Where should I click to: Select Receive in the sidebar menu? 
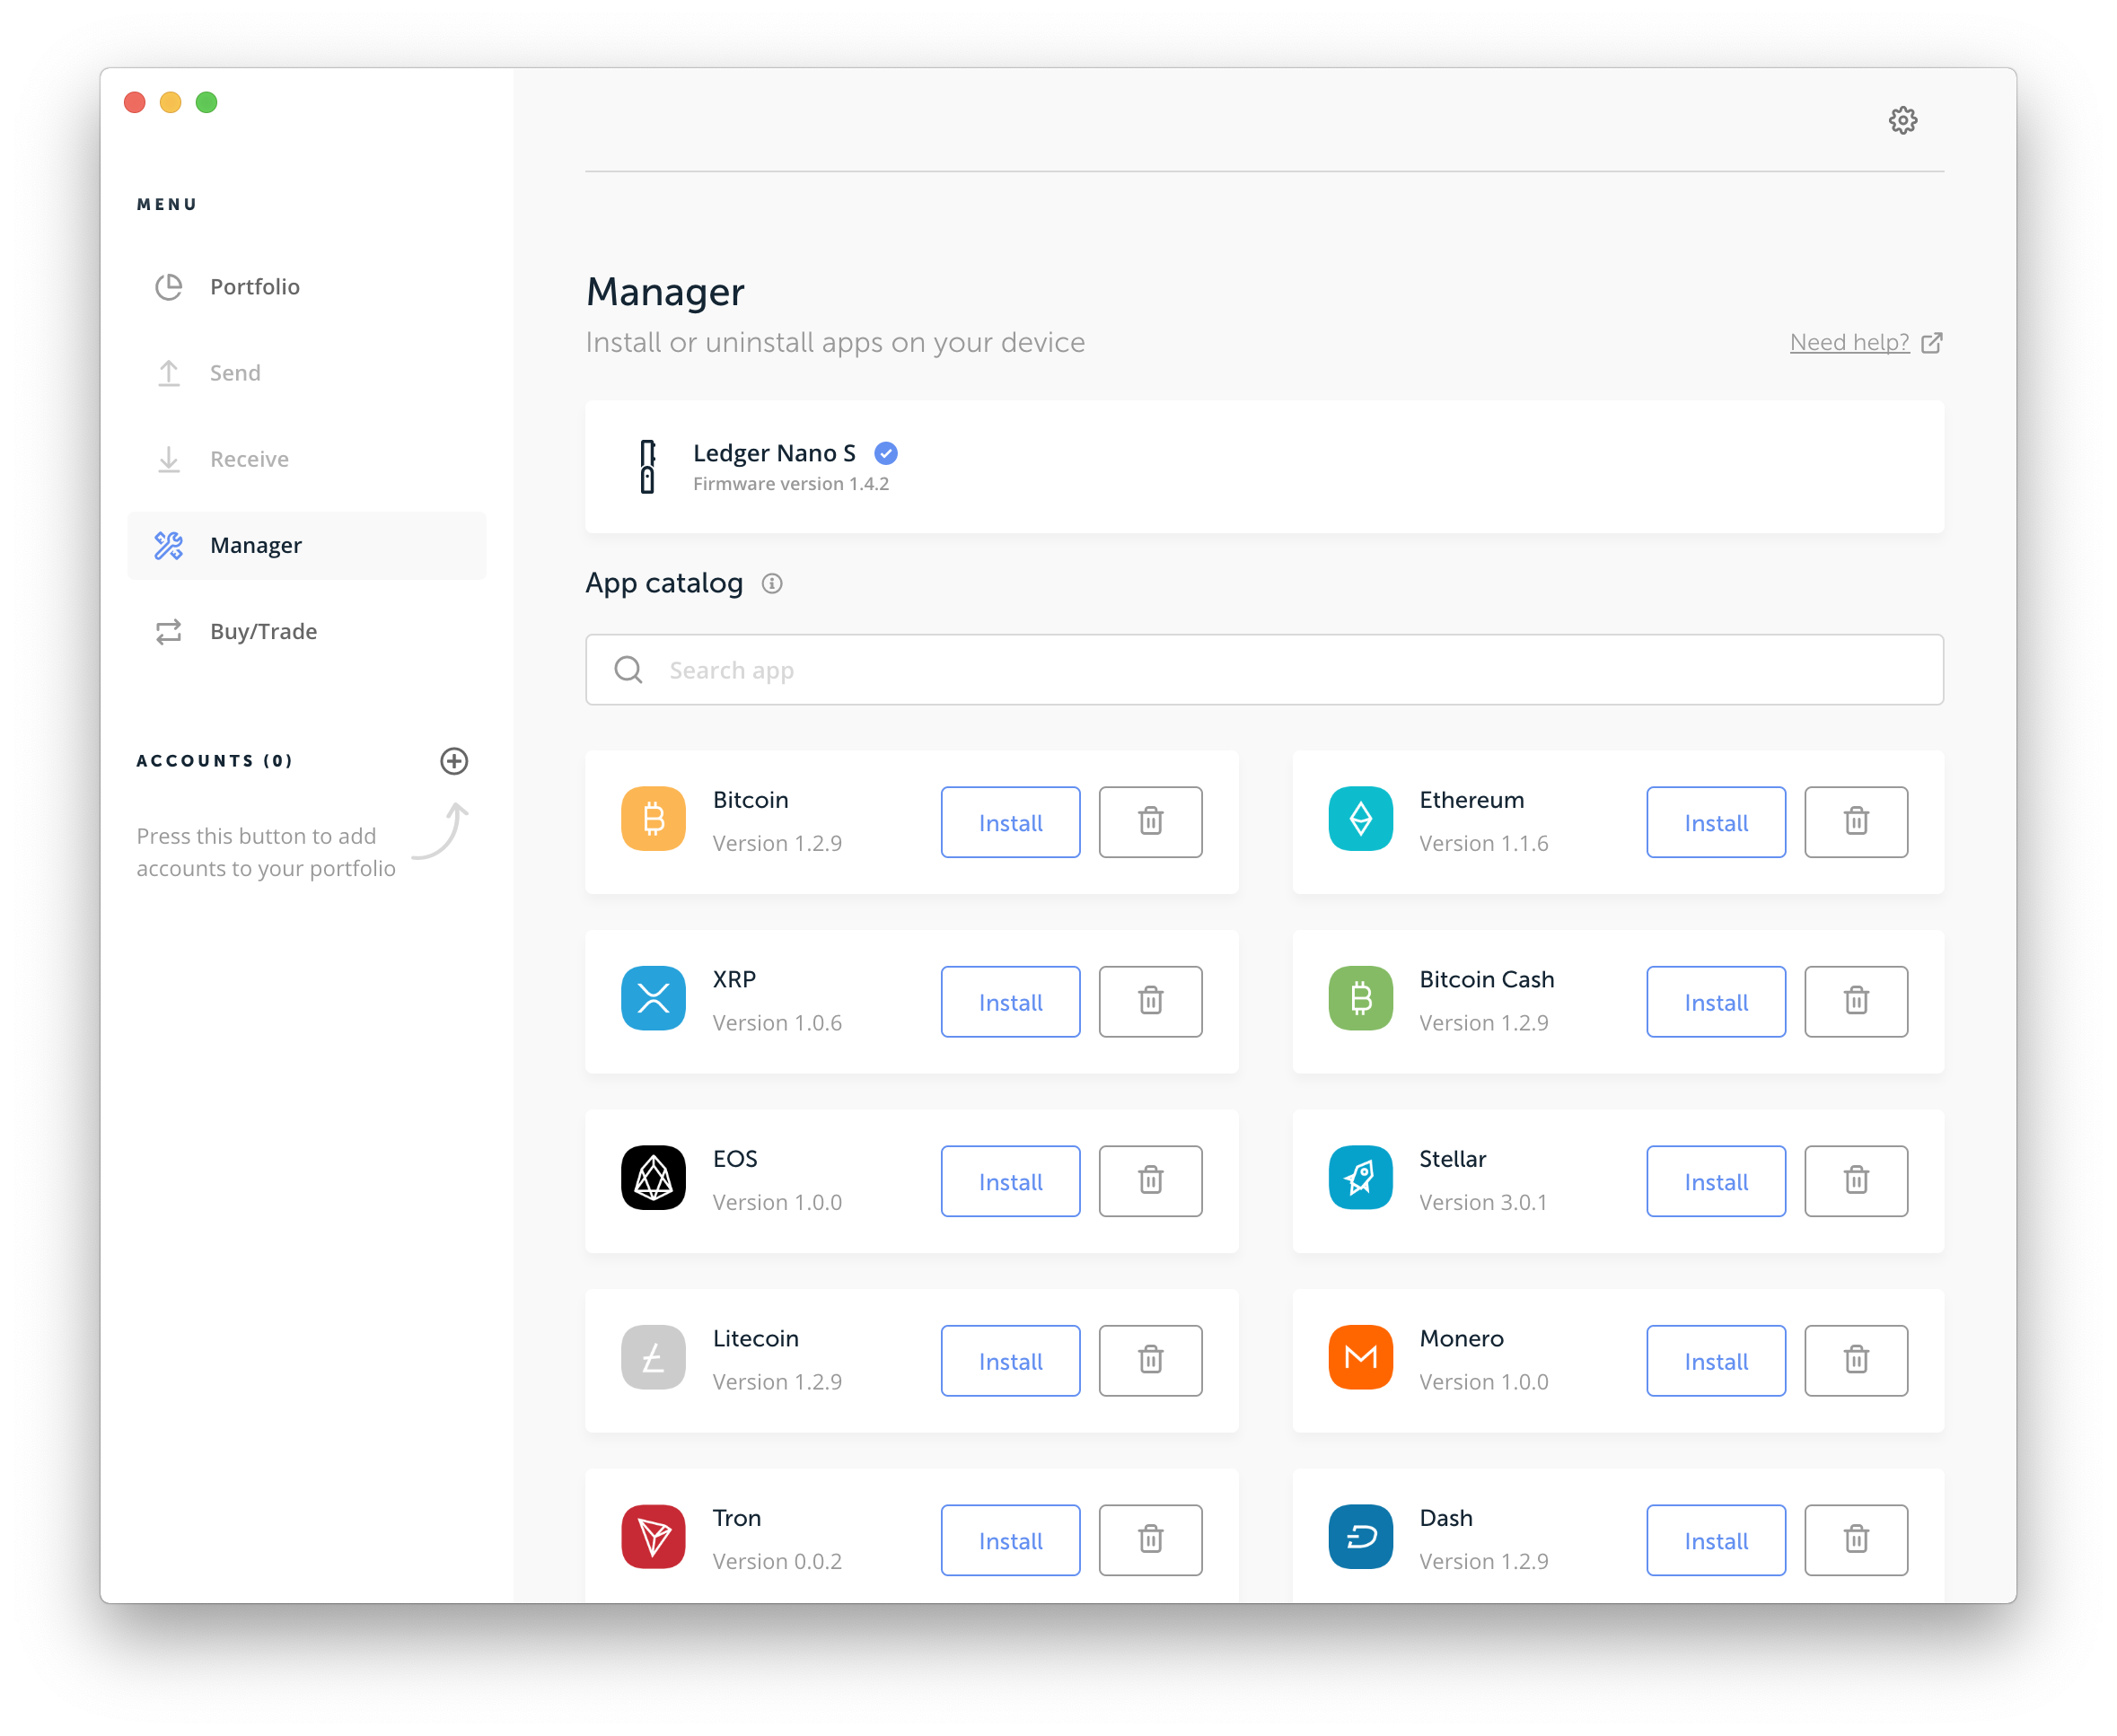click(307, 459)
